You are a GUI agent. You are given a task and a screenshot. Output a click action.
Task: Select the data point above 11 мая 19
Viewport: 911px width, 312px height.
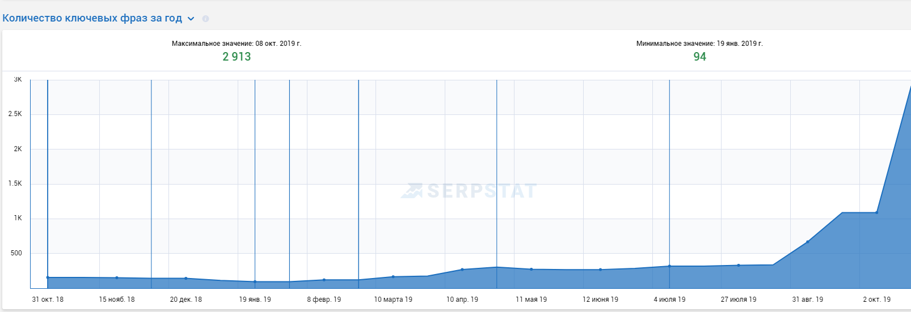click(532, 269)
